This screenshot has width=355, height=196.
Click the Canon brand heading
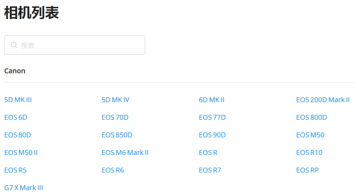click(15, 71)
